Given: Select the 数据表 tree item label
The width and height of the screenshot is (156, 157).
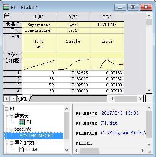Looking at the screenshot, I should 21,115.
